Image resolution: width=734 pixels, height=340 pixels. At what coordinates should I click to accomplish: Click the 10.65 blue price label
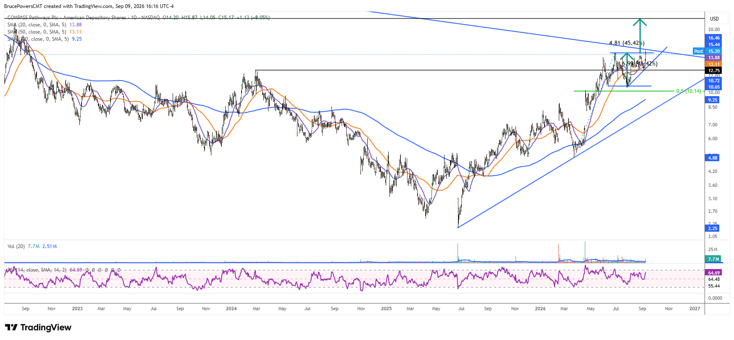(714, 87)
